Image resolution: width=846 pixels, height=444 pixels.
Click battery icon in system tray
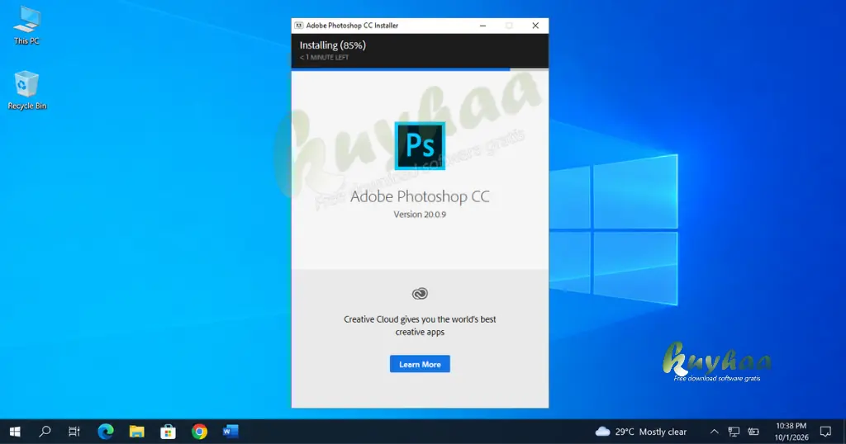(753, 432)
